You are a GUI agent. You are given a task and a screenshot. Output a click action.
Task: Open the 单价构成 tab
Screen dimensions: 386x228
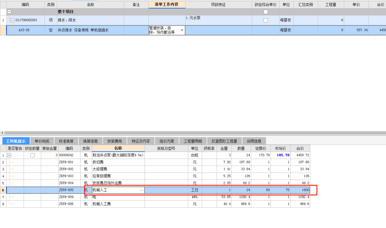42,141
